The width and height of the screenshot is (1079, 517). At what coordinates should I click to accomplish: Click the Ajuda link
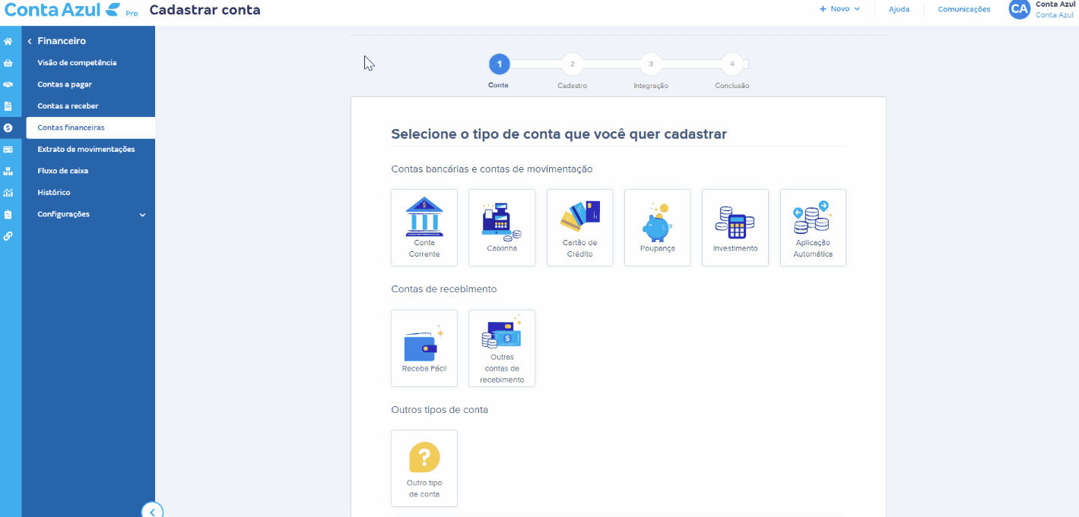coord(899,9)
